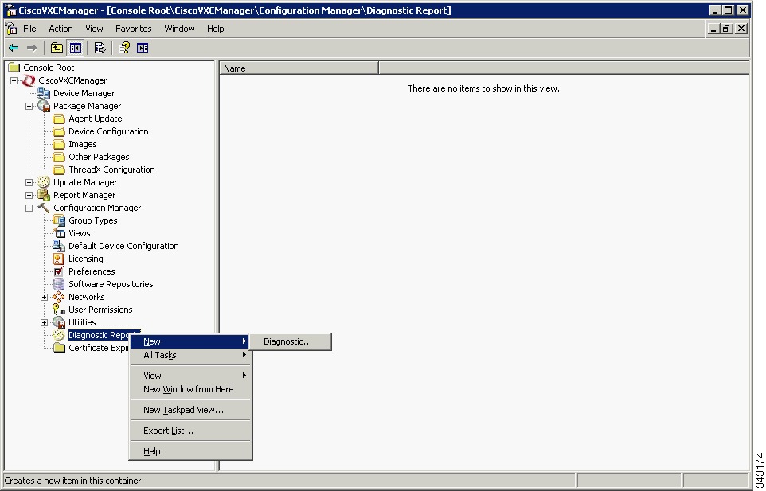Expand the Update Manager node

29,182
